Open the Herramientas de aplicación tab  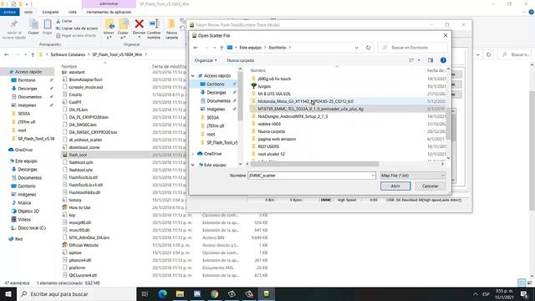click(x=109, y=12)
